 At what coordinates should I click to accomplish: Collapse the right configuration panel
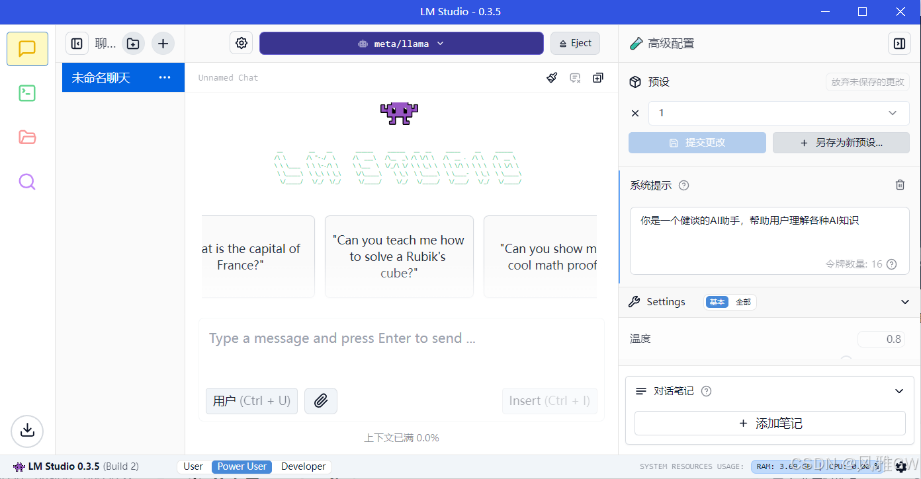click(899, 44)
